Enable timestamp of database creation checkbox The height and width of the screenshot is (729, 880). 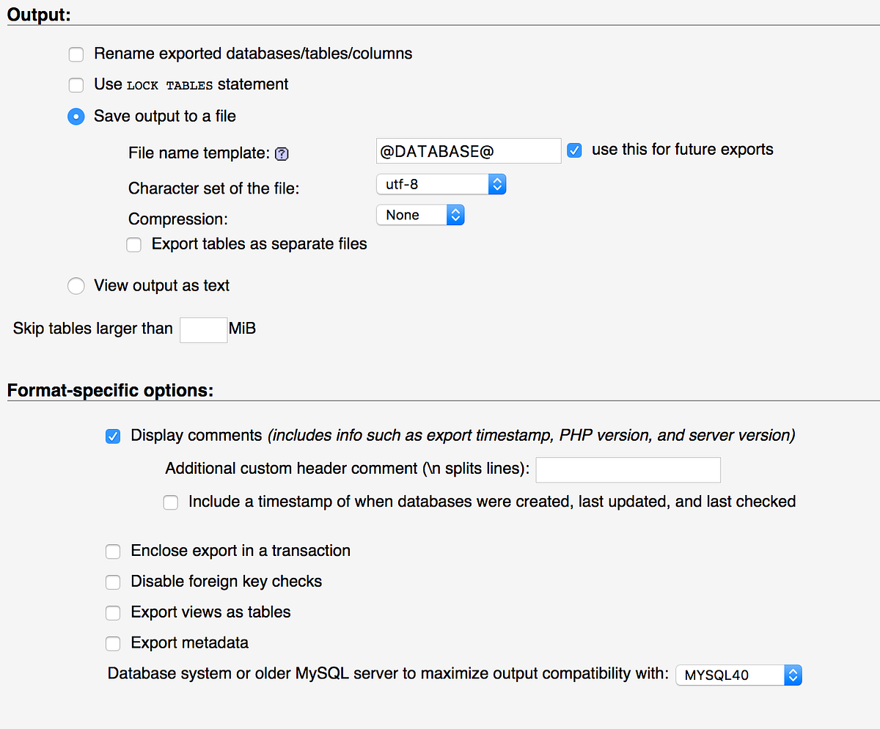click(x=171, y=502)
